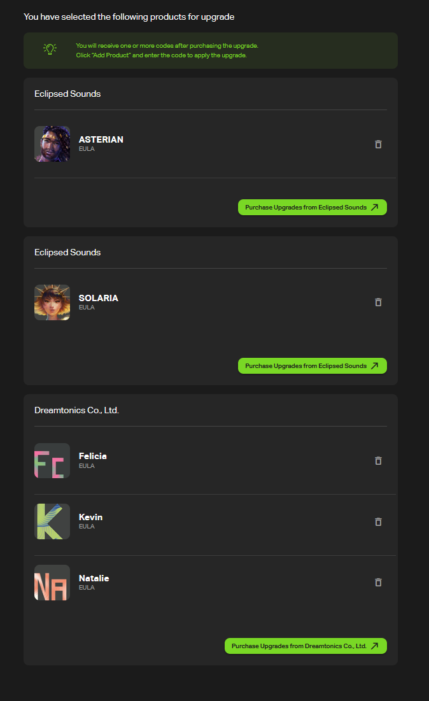Click the lightbulb tip icon
The width and height of the screenshot is (429, 701).
pyautogui.click(x=50, y=49)
